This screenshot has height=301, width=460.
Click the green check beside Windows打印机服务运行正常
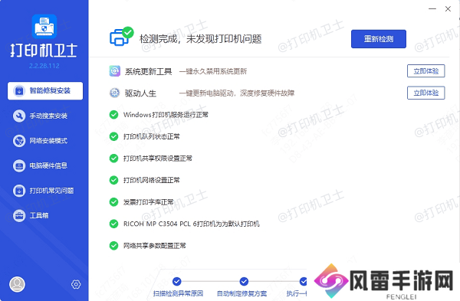click(x=113, y=115)
